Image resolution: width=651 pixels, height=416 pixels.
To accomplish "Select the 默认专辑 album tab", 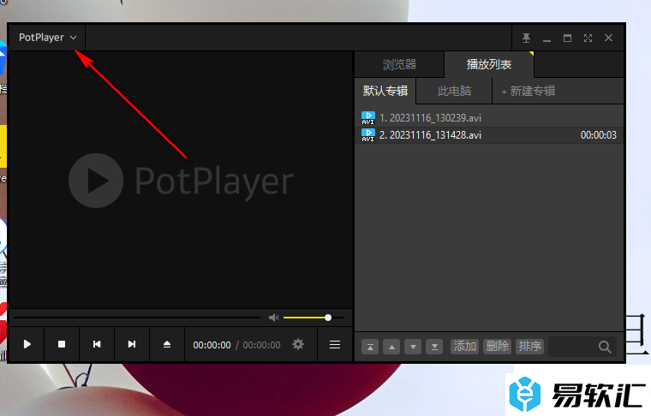I will (x=385, y=91).
